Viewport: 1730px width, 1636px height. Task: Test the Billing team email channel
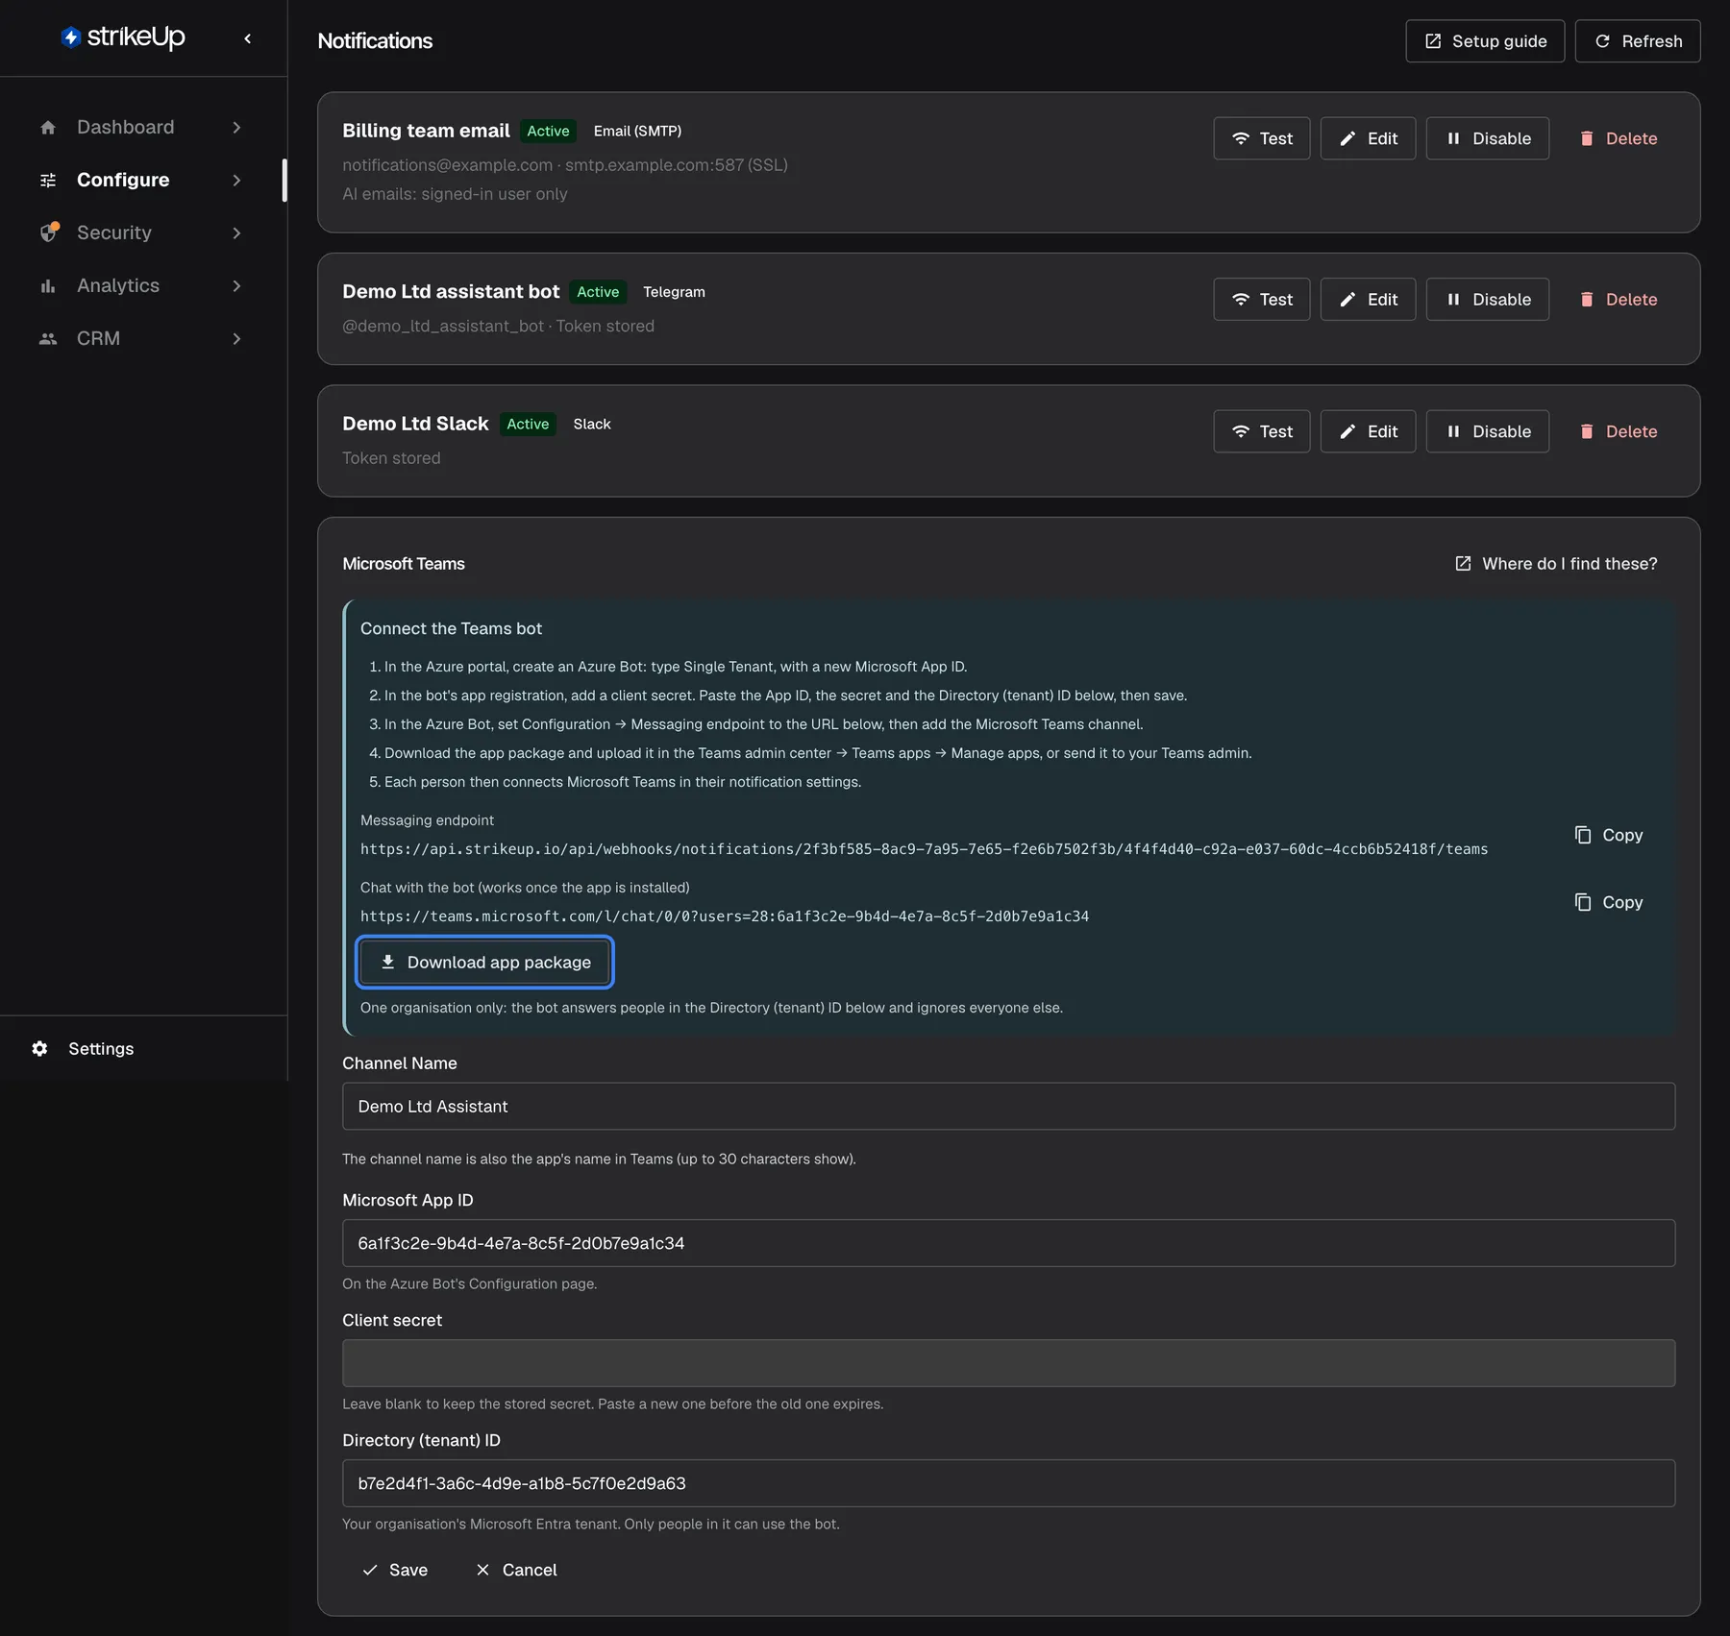pos(1262,138)
